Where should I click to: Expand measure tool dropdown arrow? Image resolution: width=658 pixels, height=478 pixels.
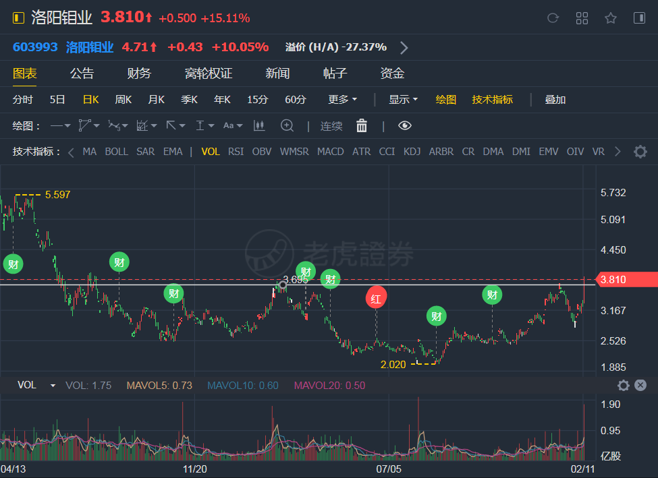(211, 126)
